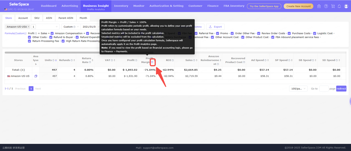Click help icon next to Profit column
Viewport: 351px width, 151px height.
click(x=136, y=60)
